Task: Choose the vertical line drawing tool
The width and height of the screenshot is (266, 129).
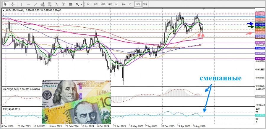Action: click(22, 4)
